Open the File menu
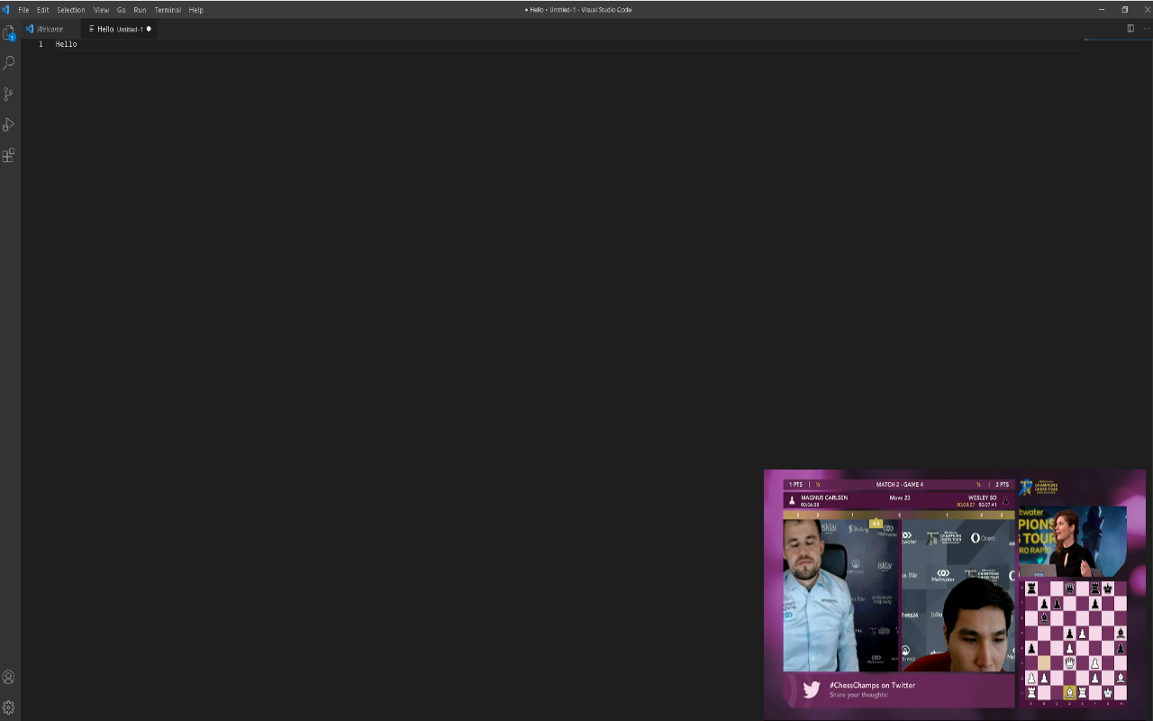The width and height of the screenshot is (1153, 721). point(23,10)
